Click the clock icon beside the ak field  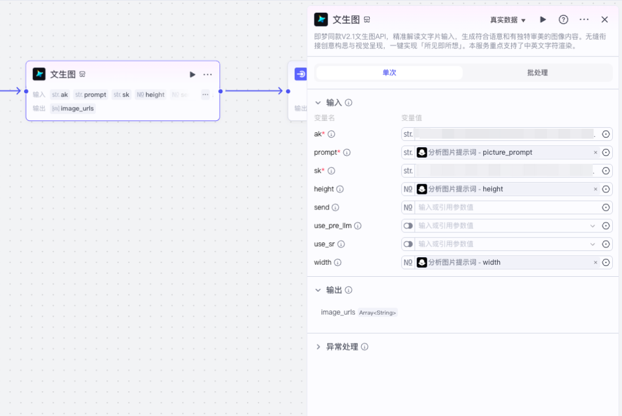tap(605, 133)
